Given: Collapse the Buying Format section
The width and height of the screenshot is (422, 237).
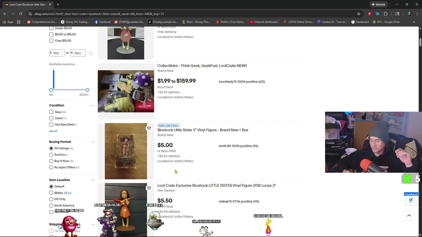Looking at the screenshot, I should (x=93, y=142).
